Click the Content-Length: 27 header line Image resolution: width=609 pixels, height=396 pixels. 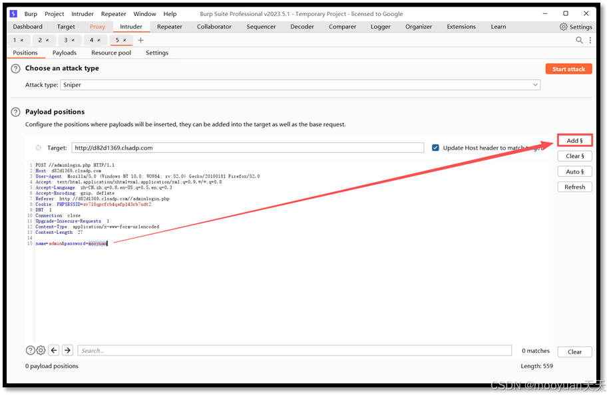59,233
